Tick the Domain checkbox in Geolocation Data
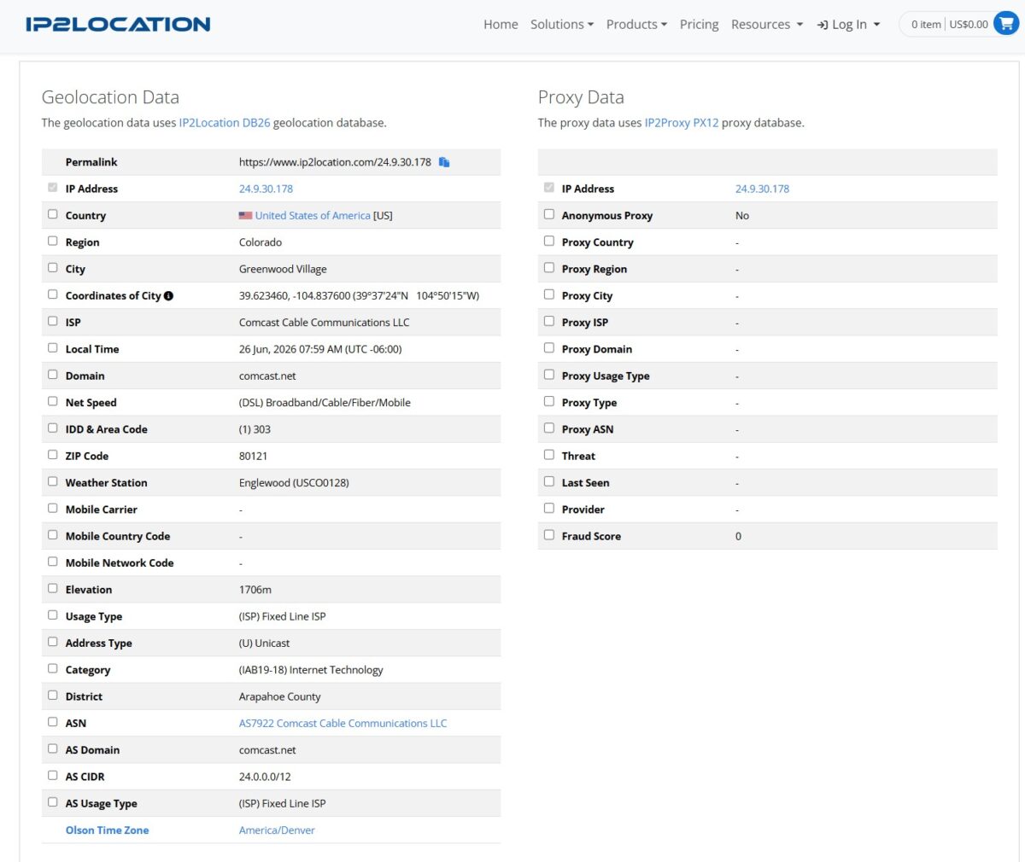This screenshot has width=1025, height=862. (x=53, y=374)
